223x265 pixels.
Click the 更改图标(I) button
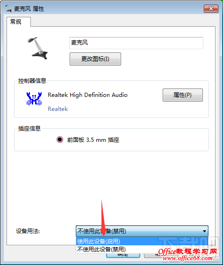click(x=95, y=59)
